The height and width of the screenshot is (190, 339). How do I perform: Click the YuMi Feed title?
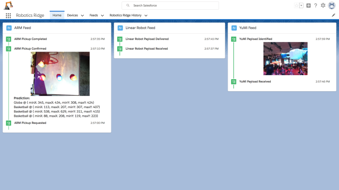(x=248, y=28)
